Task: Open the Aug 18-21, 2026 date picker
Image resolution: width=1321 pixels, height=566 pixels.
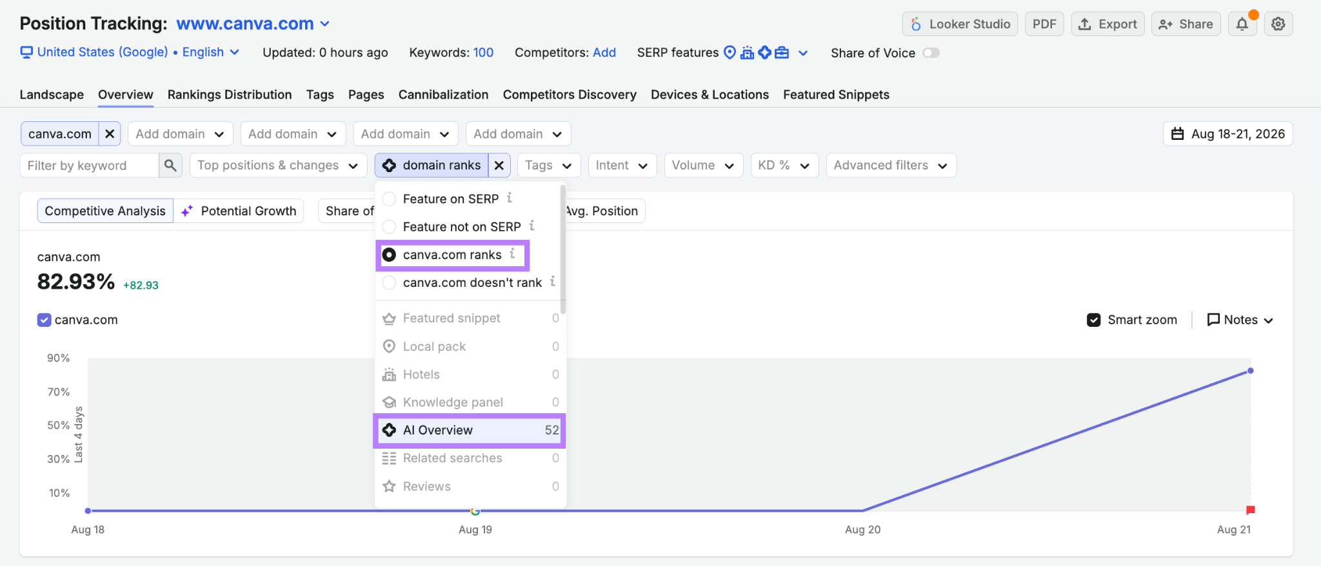Action: click(1228, 134)
